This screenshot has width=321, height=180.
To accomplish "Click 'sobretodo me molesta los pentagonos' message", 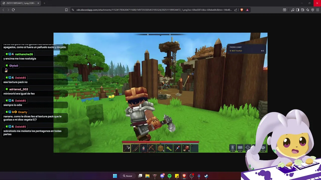I will click(x=32, y=132).
